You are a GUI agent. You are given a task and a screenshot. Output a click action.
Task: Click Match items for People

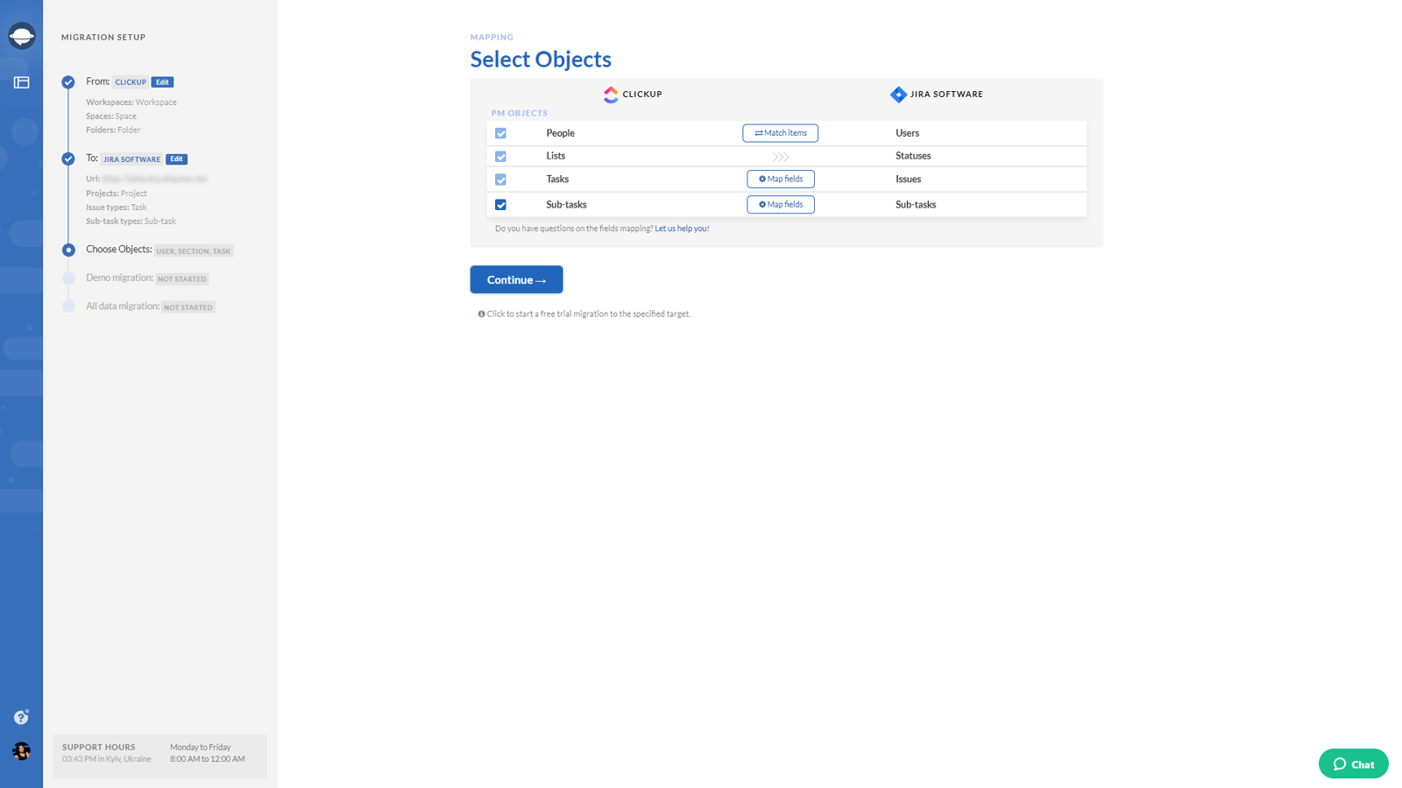click(x=781, y=133)
